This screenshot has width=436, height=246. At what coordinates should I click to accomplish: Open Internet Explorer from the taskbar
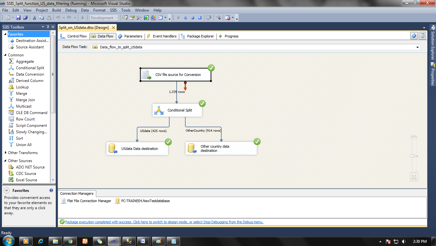[41, 241]
